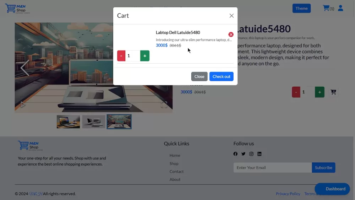Open the LinkedIn social icon
355x200 pixels.
(x=260, y=154)
